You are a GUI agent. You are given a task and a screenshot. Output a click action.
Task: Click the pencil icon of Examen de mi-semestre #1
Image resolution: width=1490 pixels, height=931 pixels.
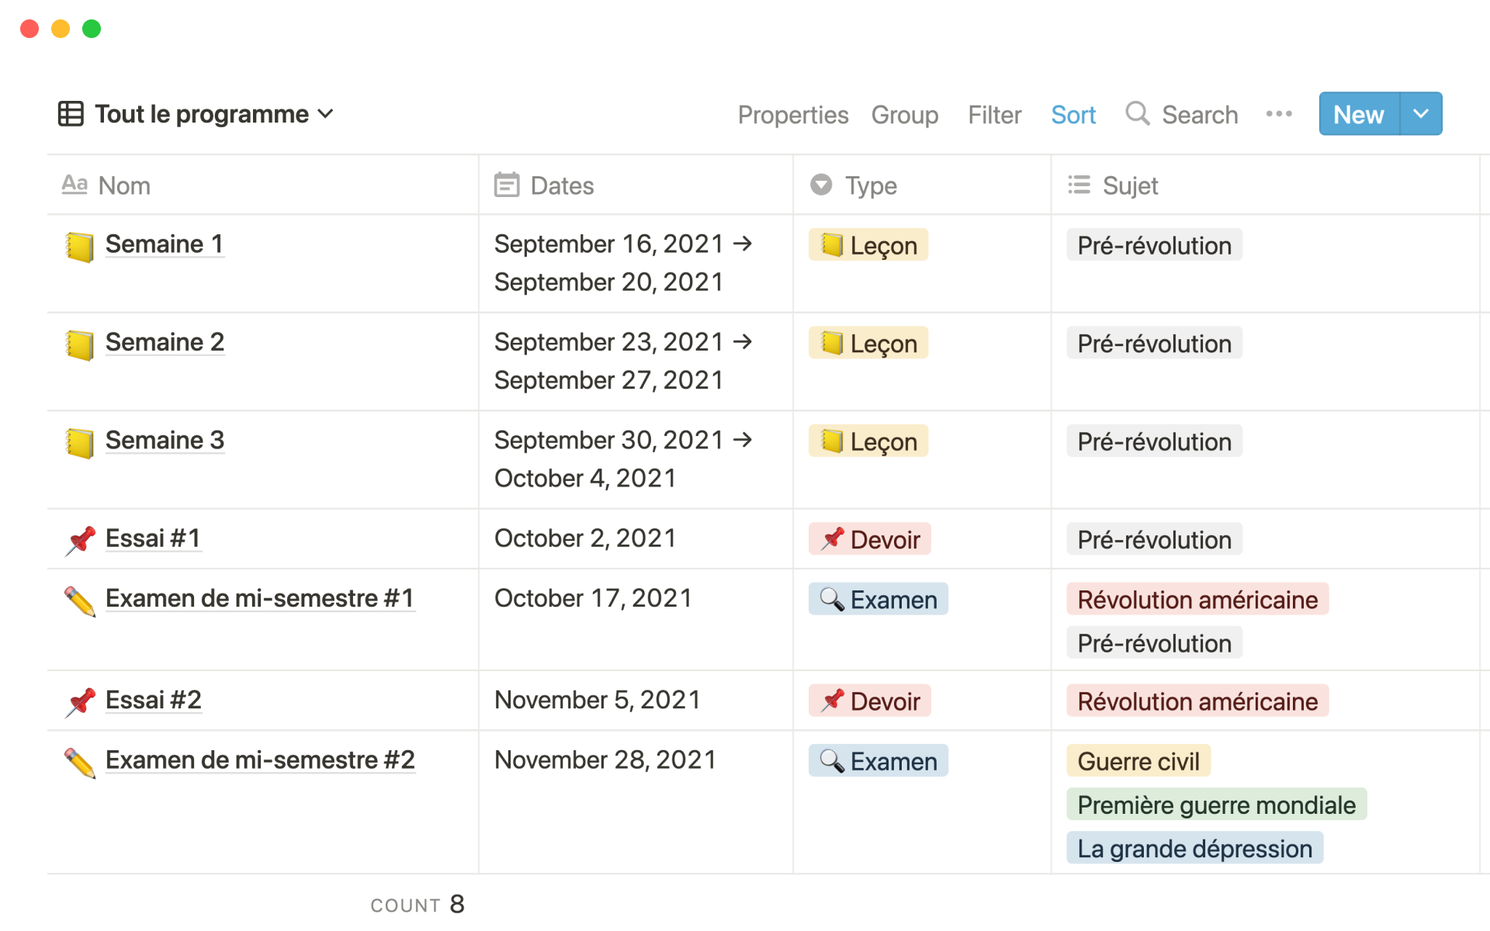(80, 601)
